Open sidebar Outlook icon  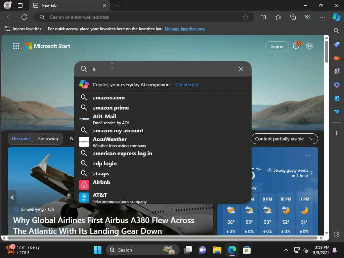coord(337,98)
